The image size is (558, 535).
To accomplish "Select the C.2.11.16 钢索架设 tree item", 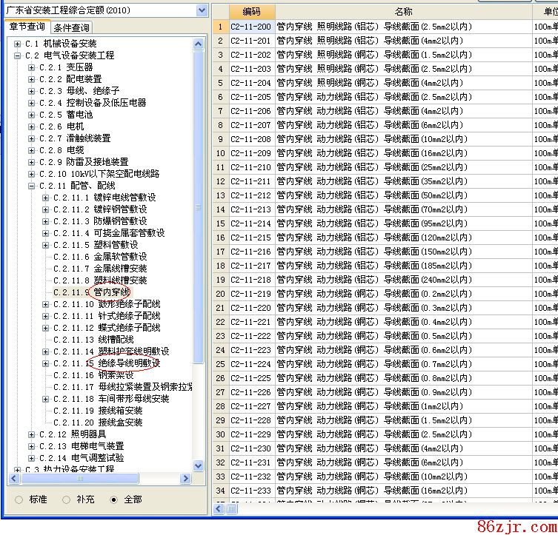I will [x=116, y=375].
